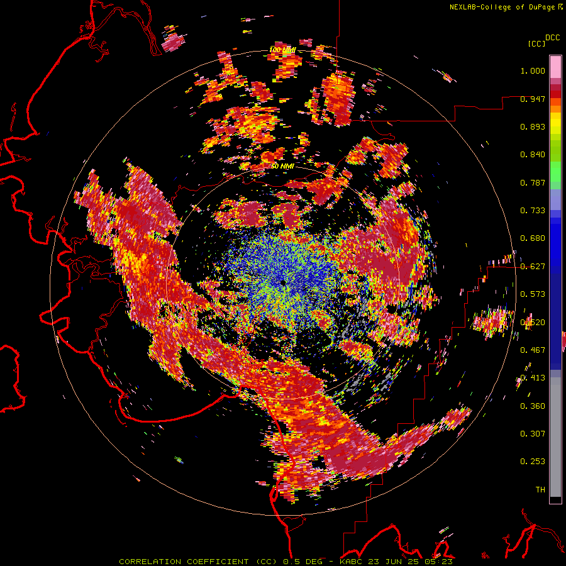Image resolution: width=566 pixels, height=566 pixels.
Task: Click the DCC label above the color scale
Action: point(553,38)
